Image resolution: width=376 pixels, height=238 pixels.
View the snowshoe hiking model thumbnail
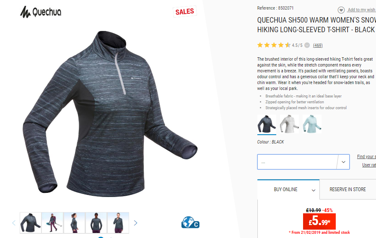[52, 223]
